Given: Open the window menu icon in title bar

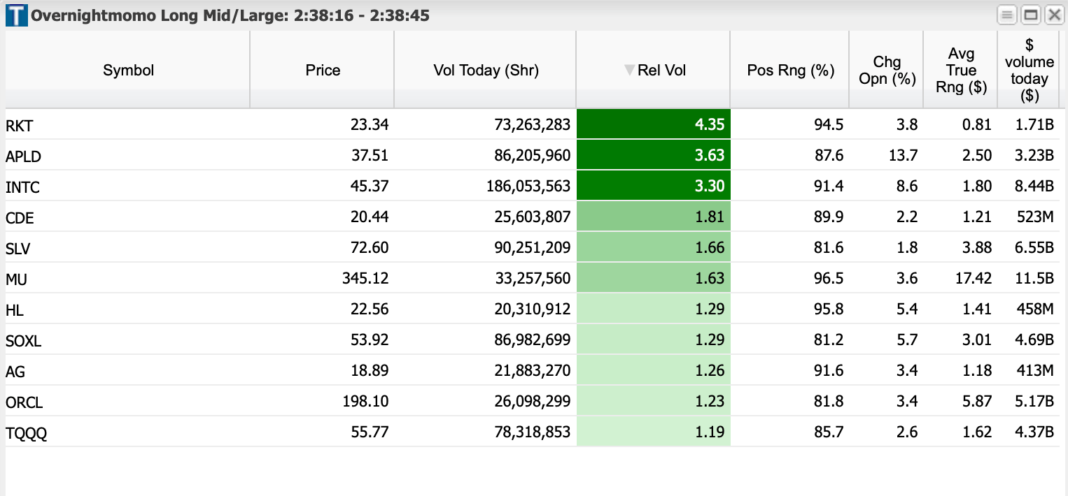Looking at the screenshot, I should (x=1007, y=15).
